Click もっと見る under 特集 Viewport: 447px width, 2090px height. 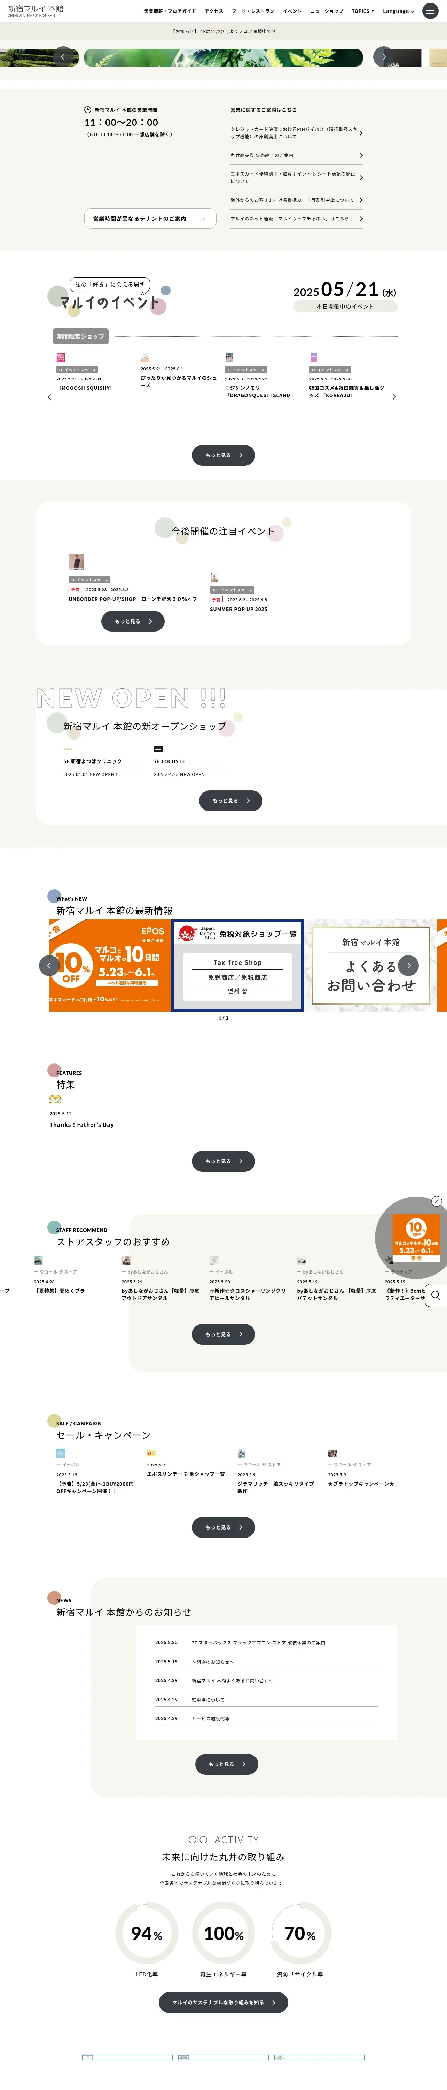(x=223, y=1161)
